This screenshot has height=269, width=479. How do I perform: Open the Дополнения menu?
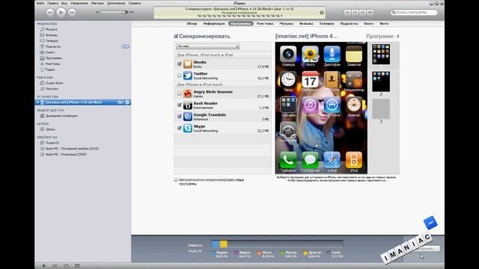116,3
